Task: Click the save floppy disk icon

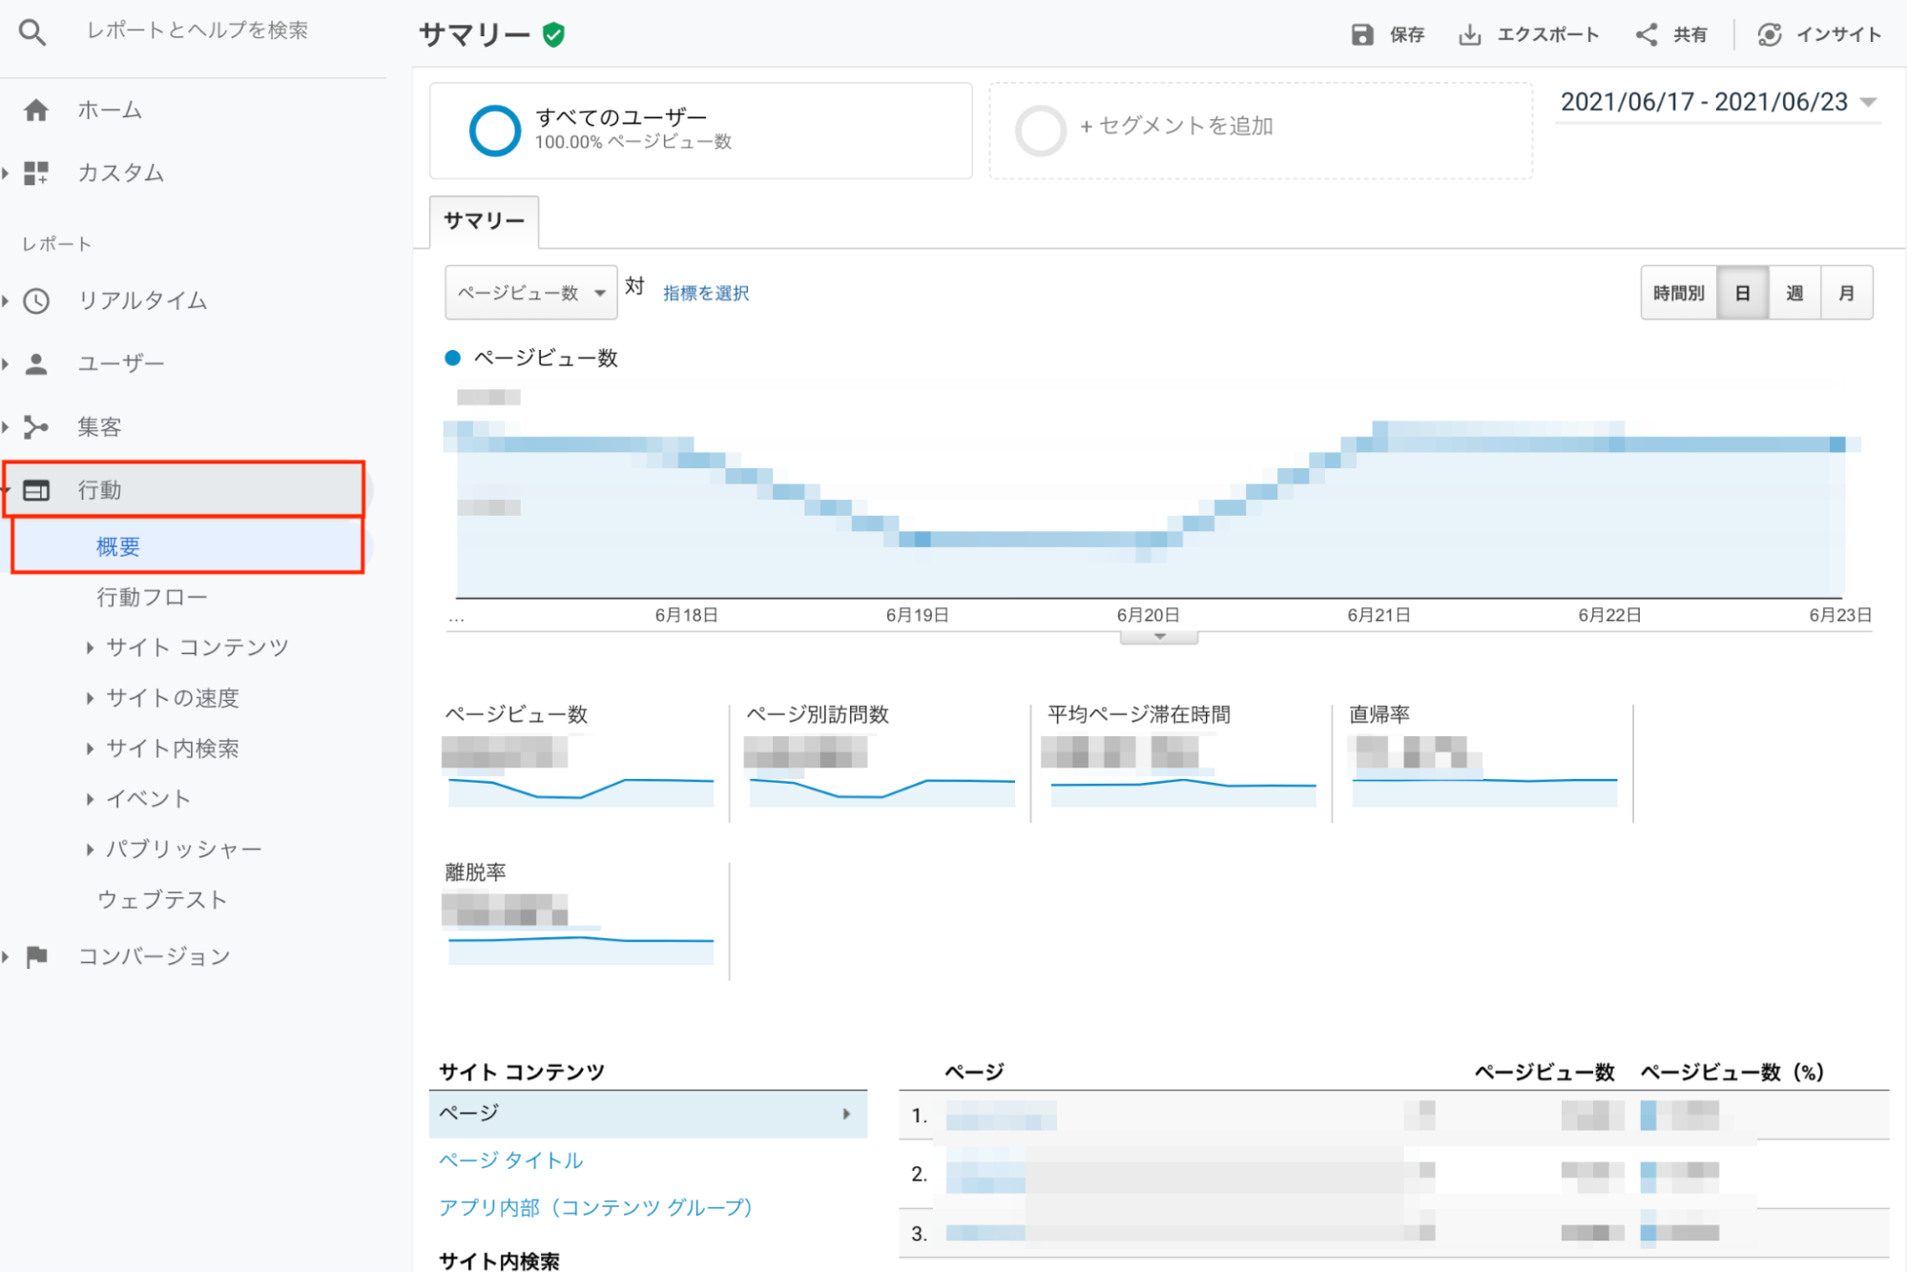Action: [x=1362, y=35]
